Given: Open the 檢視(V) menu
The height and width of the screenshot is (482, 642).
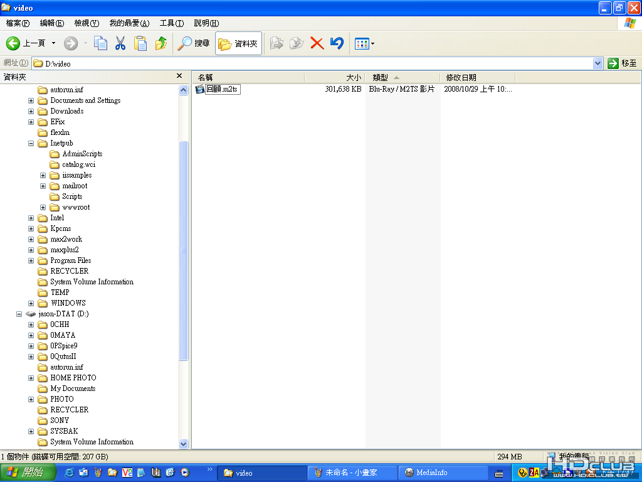Looking at the screenshot, I should tap(87, 23).
